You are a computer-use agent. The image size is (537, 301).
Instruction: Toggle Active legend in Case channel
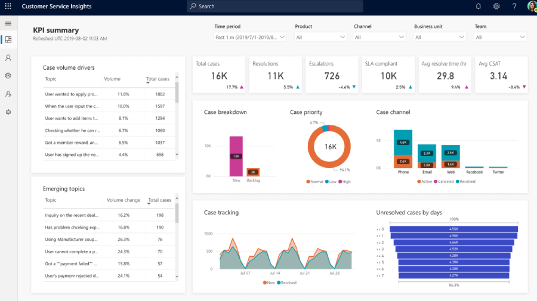tap(424, 182)
